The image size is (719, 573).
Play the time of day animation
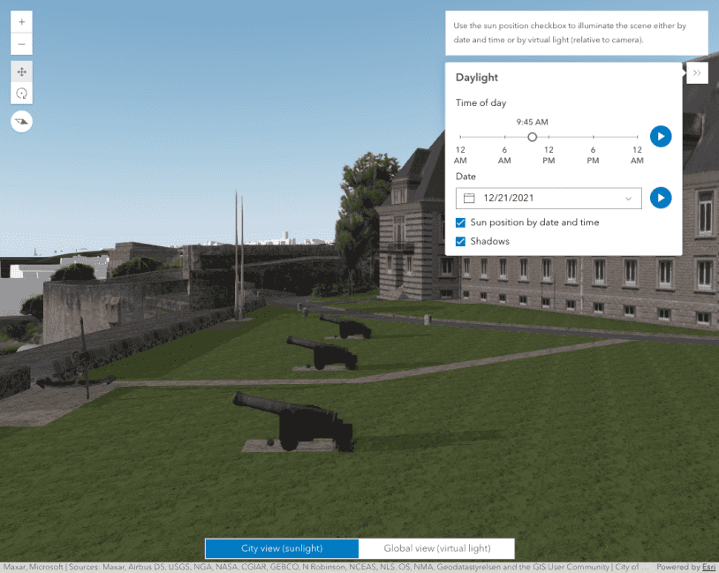[x=661, y=137]
